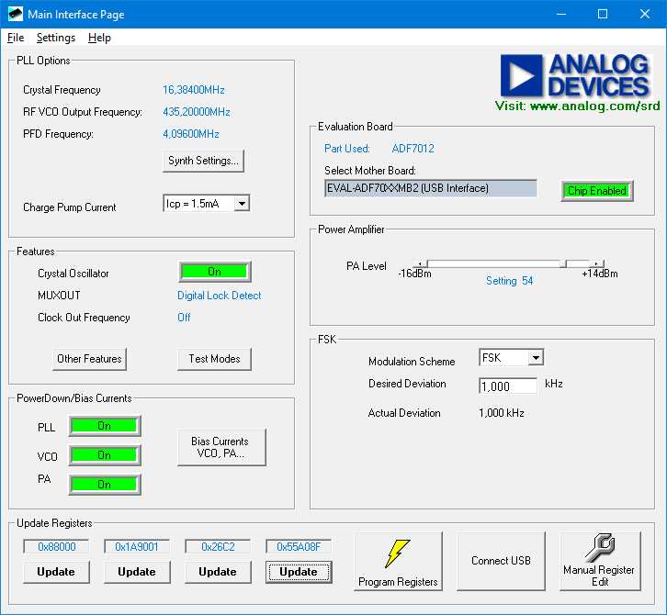Update register 0x1A9001
This screenshot has height=615, width=667.
tap(137, 572)
